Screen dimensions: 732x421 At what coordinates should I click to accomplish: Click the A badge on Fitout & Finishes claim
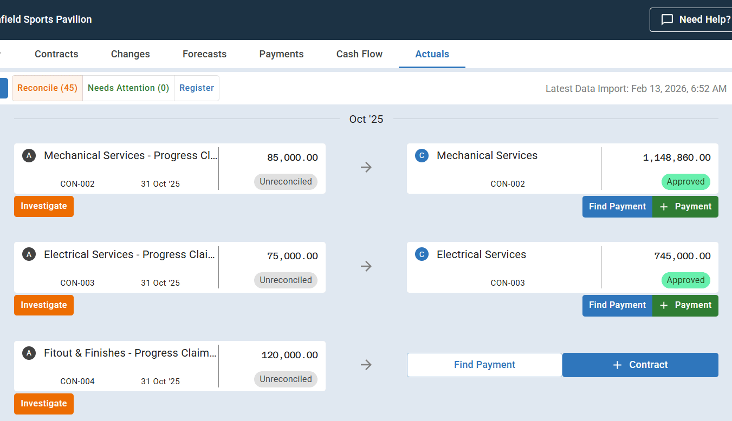pos(29,353)
